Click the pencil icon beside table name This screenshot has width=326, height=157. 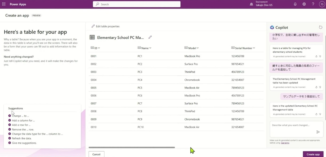150,37
